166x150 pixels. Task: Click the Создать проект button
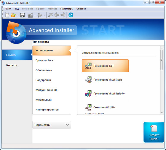coord(154,132)
